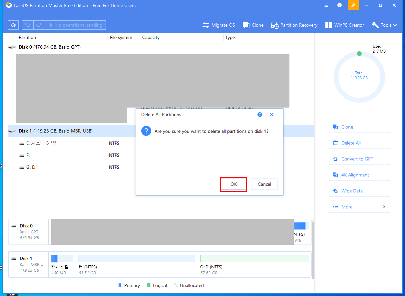This screenshot has height=296, width=405.
Task: Click the Type column header
Action: coord(230,37)
